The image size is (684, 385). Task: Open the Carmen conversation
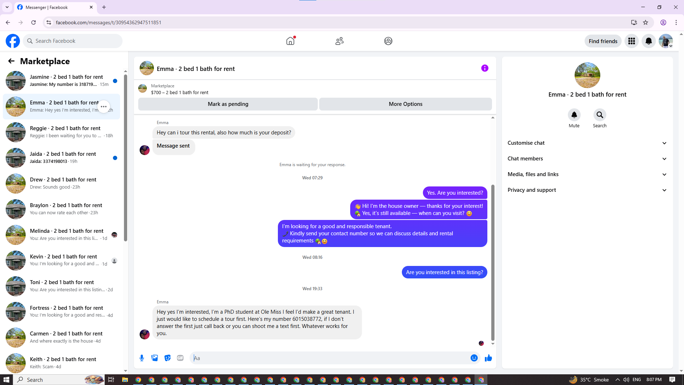click(x=62, y=338)
